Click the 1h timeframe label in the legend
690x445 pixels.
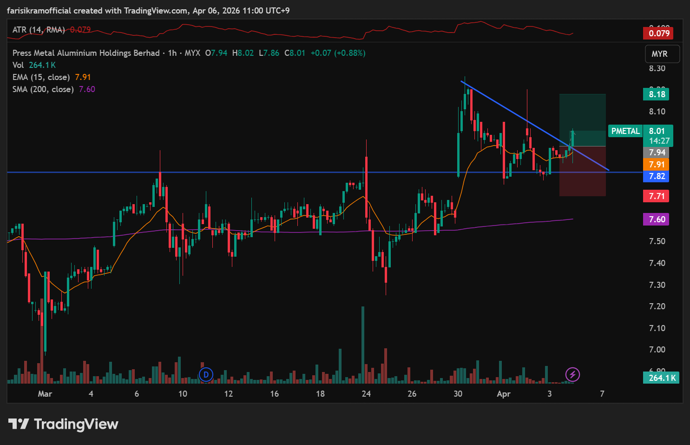172,53
